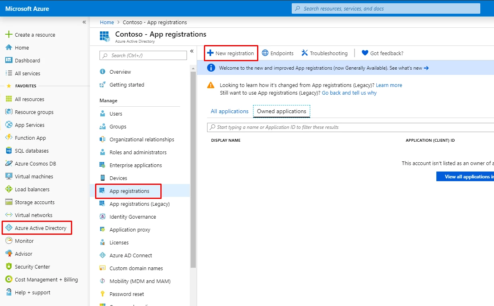Click the Search (Ctrl+/) menu filter box
Viewport: 494px width, 306px height.
143,55
